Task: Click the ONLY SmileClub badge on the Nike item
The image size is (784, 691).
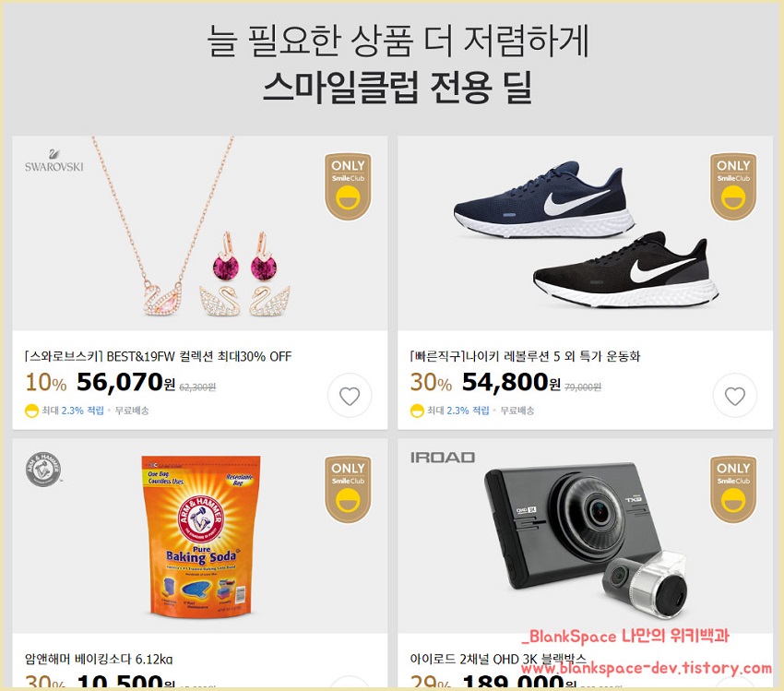Action: click(x=733, y=186)
